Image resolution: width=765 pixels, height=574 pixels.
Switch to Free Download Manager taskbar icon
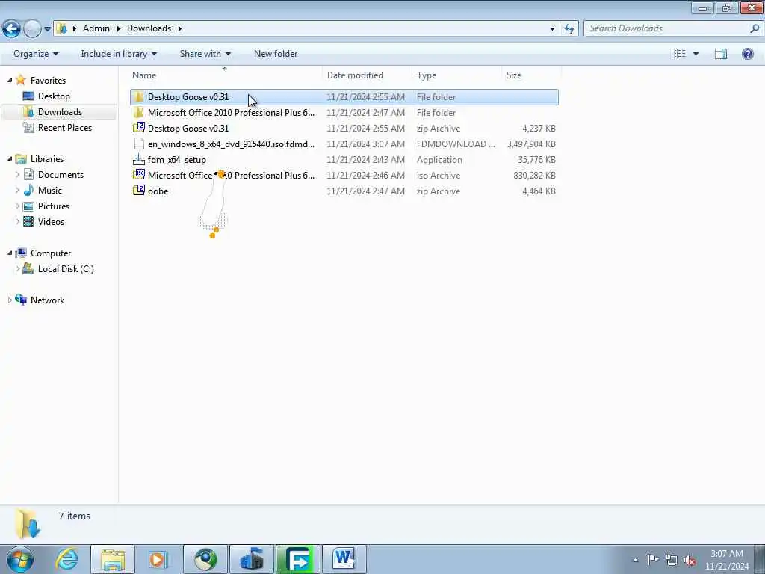click(x=297, y=559)
